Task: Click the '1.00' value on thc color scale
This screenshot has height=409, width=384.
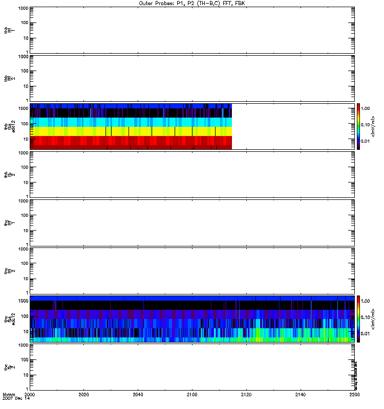Action: click(365, 301)
